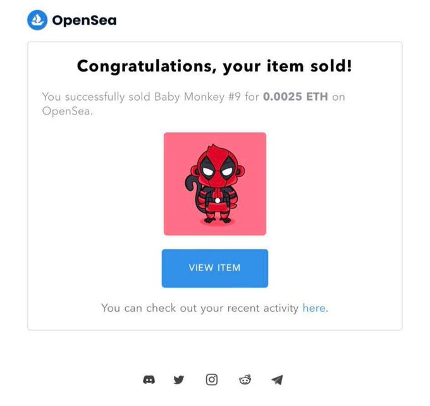Follow the 'here' recent activity link
430x406 pixels.
(x=316, y=308)
